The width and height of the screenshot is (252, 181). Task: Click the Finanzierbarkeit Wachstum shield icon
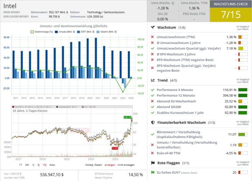pos(153,123)
